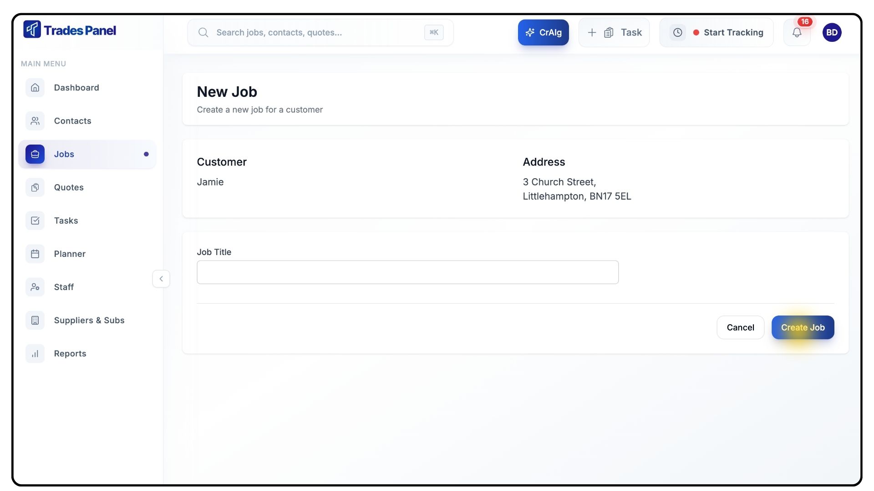Add a new Task from the top bar

coord(614,32)
